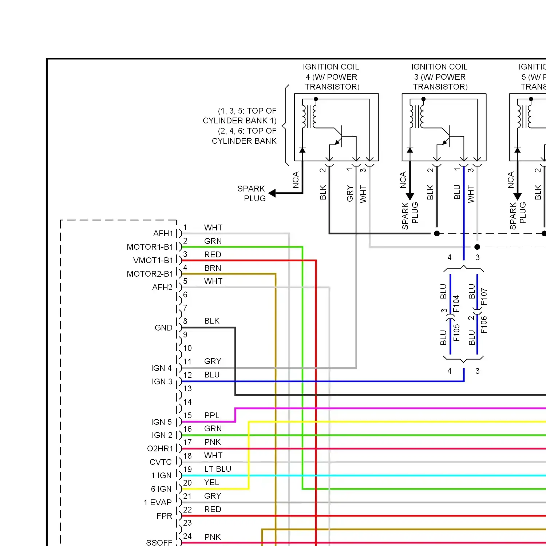Click the VMOT1-B1 terminal label
This screenshot has width=546, height=546.
click(x=153, y=260)
